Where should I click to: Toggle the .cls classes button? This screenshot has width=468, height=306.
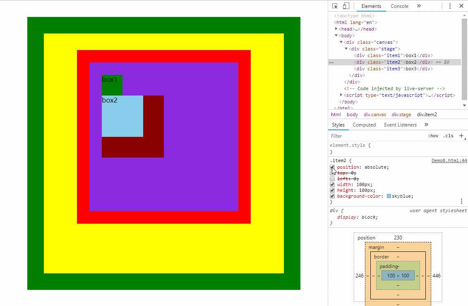[x=448, y=136]
